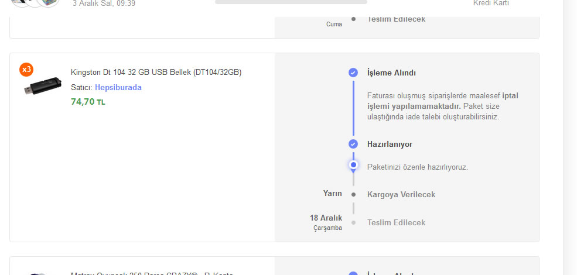The width and height of the screenshot is (577, 275).
Task: Select the Kargoya Verilecek status label
Action: [x=401, y=194]
